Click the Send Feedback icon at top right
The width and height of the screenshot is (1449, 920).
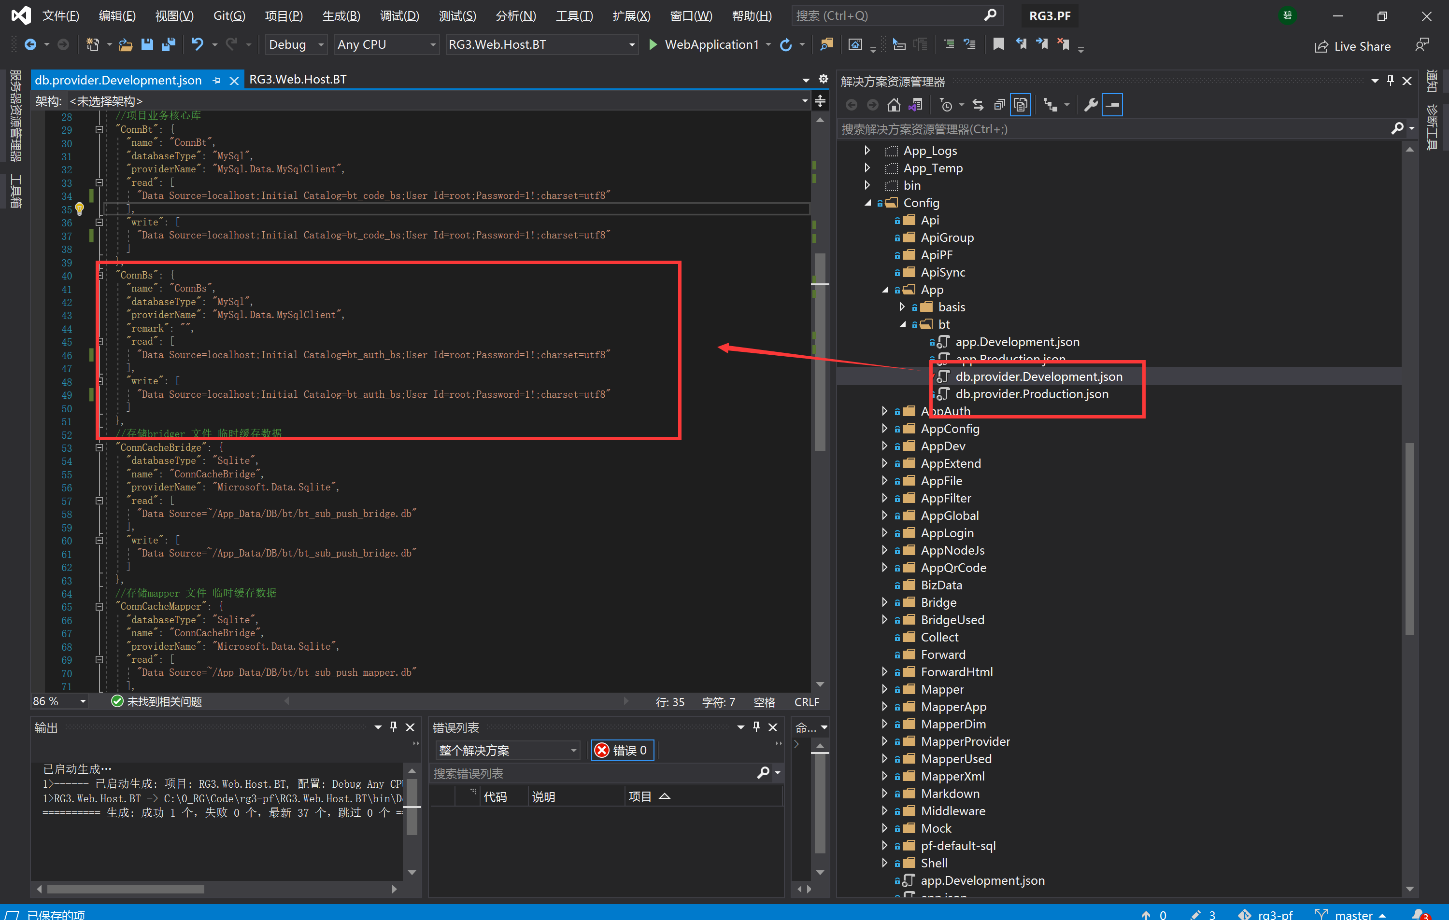(1421, 45)
